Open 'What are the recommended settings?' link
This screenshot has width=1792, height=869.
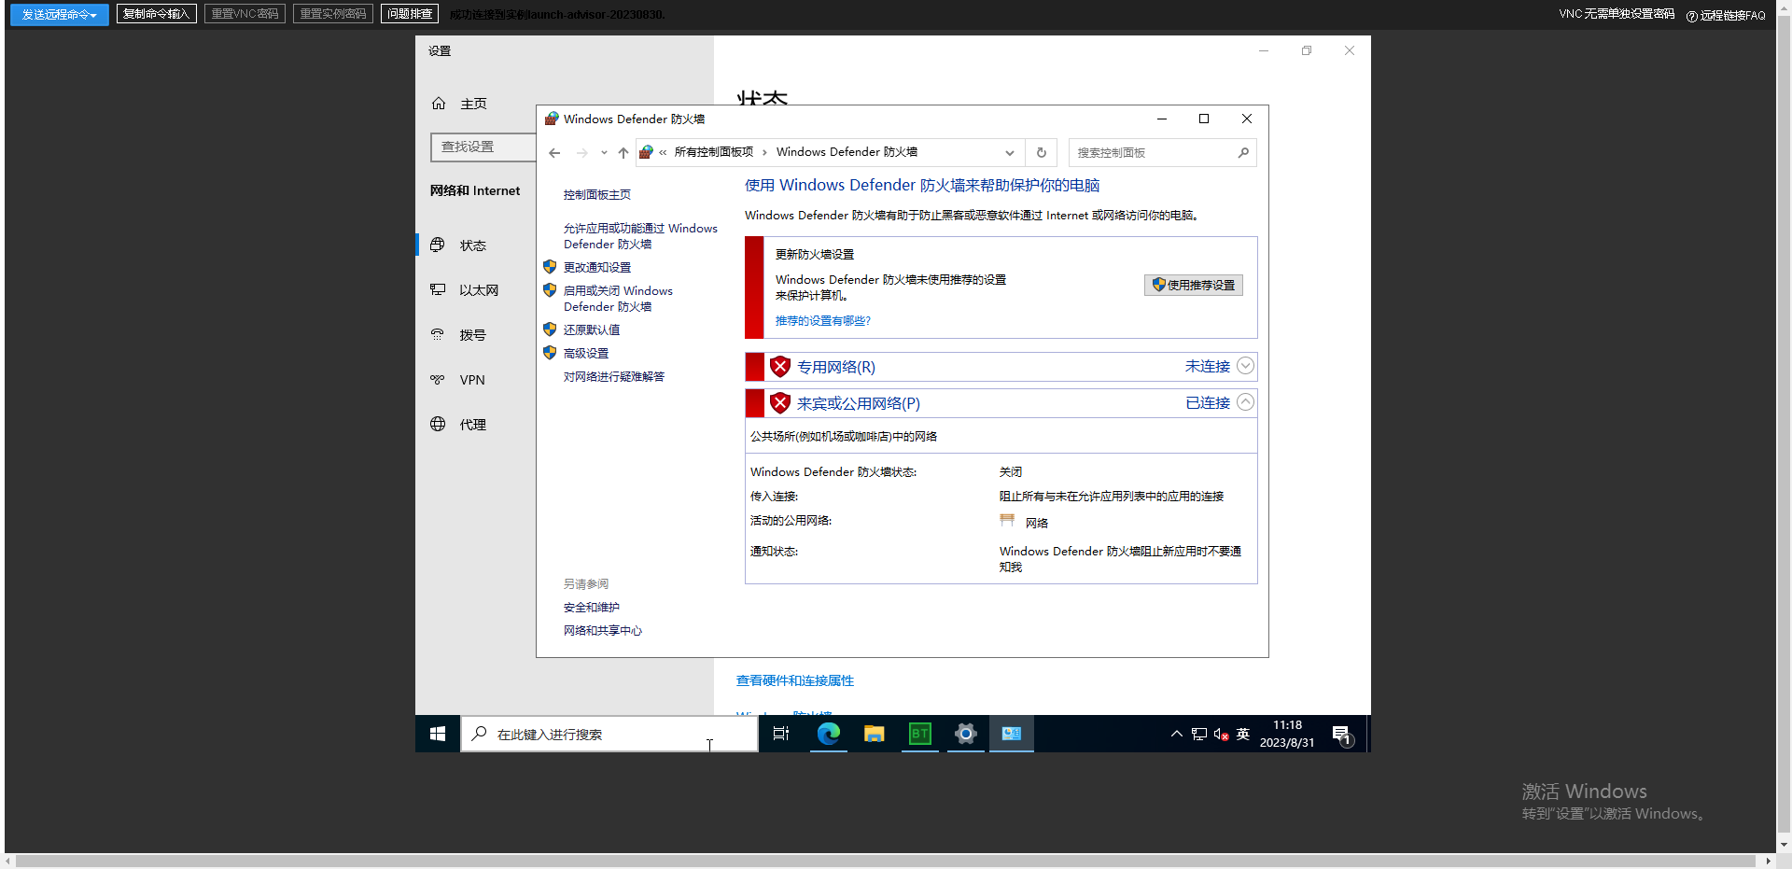click(822, 321)
